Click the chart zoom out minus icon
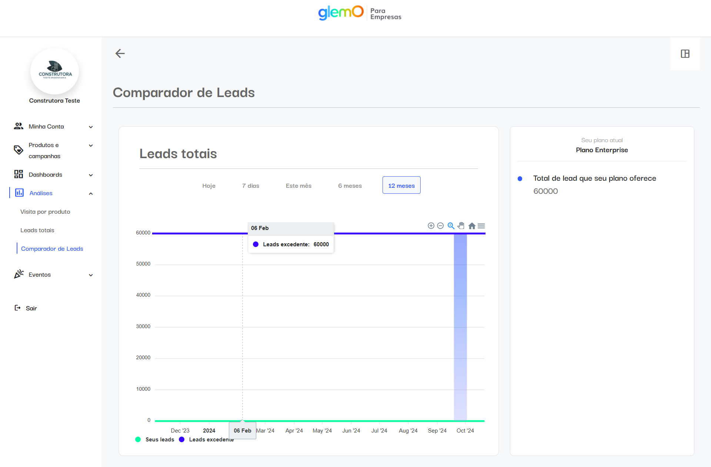Viewport: 711px width, 467px height. [440, 226]
